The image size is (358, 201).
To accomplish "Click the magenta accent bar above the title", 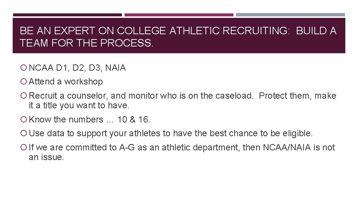I will coord(179,15).
